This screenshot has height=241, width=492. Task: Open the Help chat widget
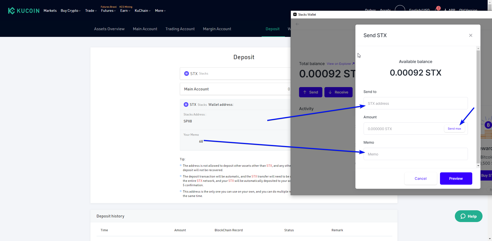468,216
